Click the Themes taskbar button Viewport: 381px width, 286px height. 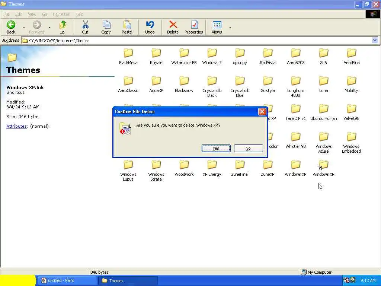[128, 280]
